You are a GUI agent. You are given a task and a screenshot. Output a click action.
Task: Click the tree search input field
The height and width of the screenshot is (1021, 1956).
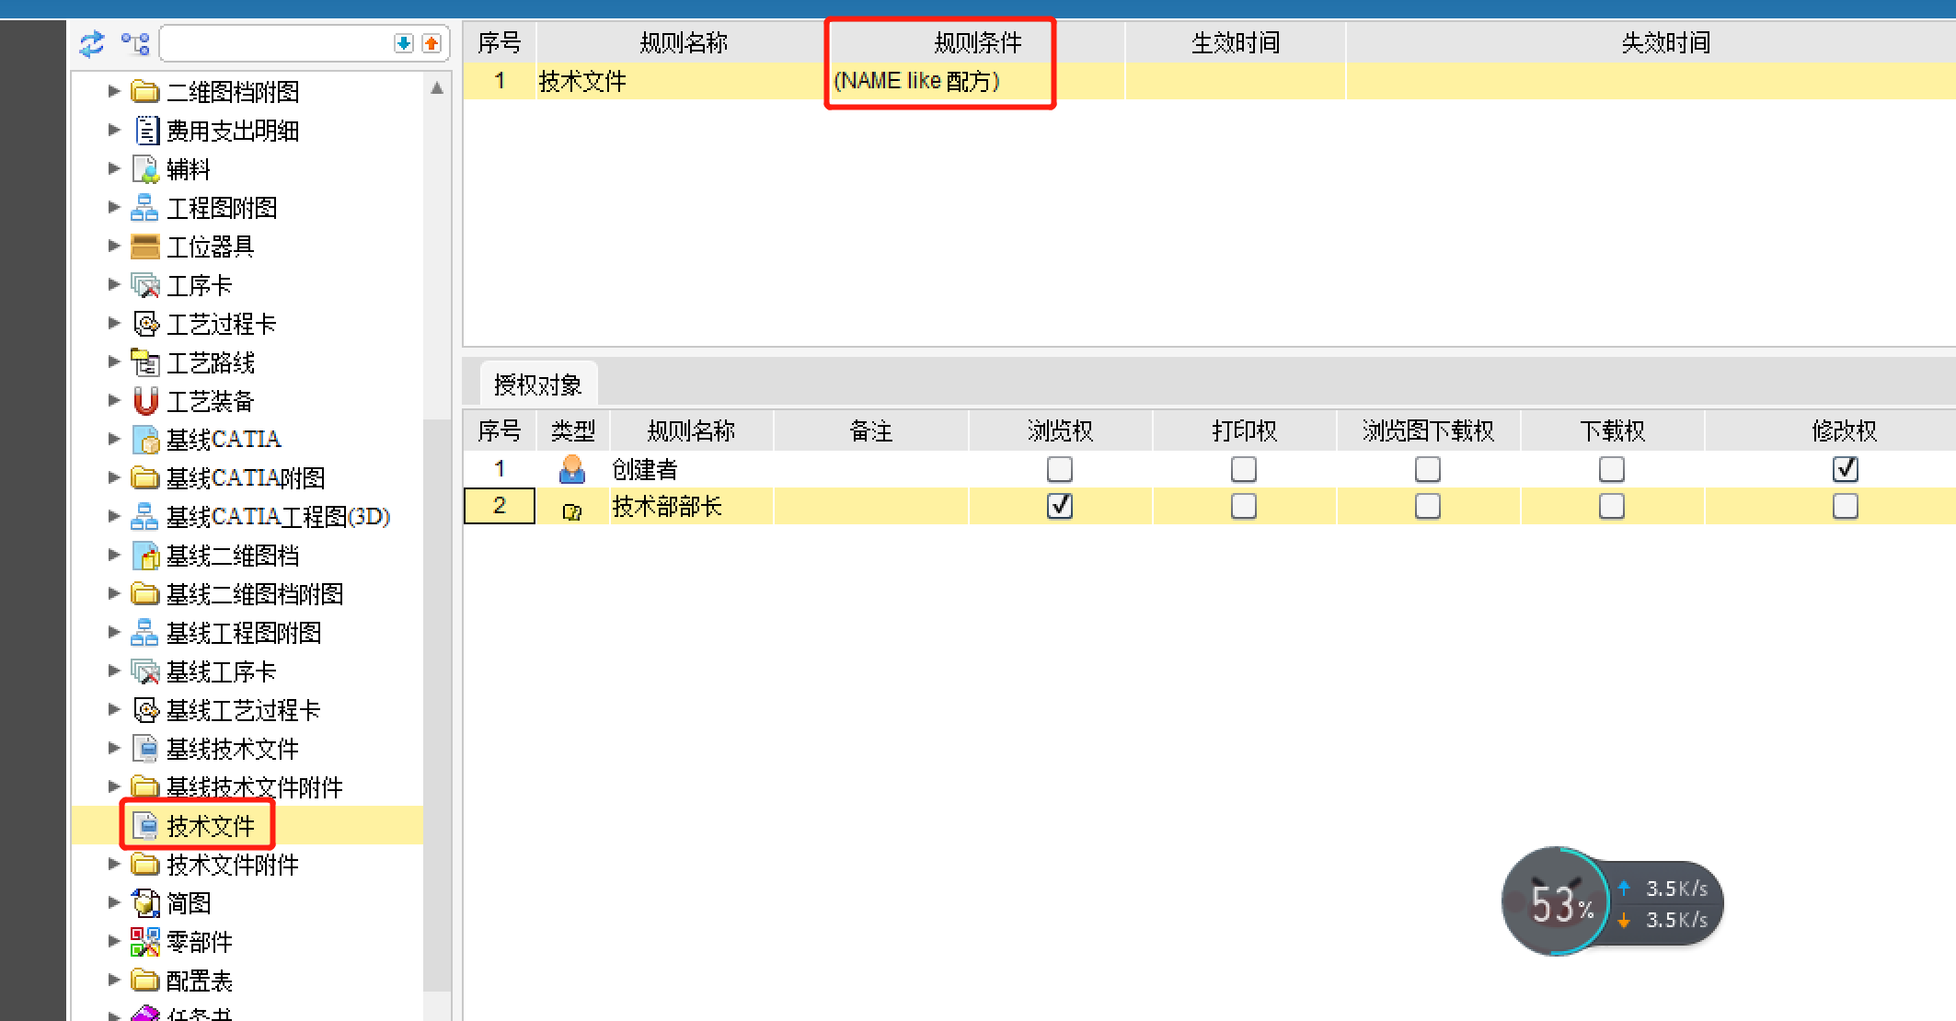tap(276, 43)
